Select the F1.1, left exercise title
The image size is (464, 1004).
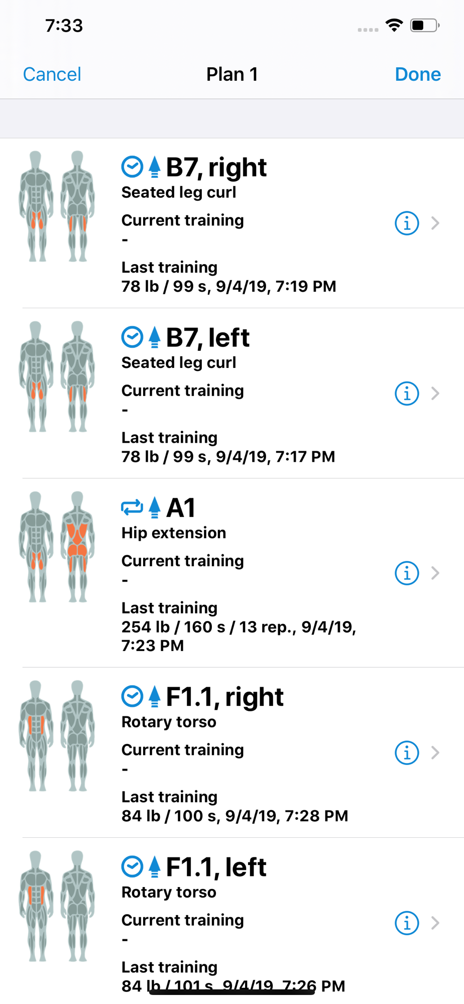click(216, 867)
